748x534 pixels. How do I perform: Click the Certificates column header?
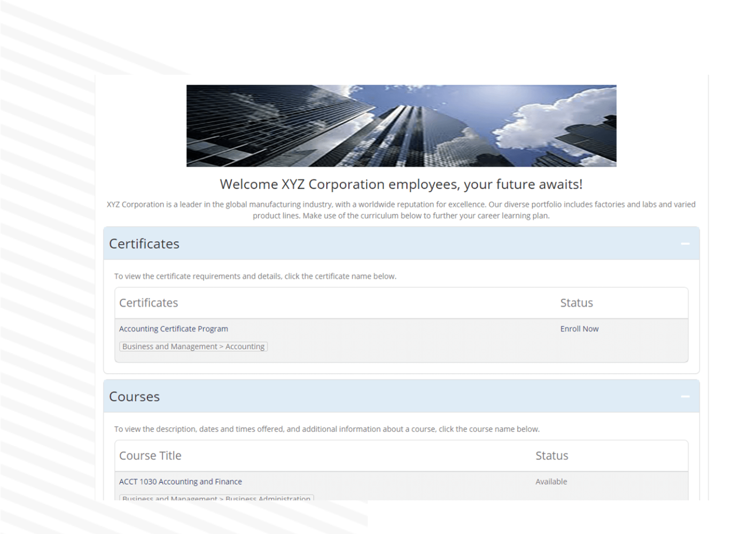click(149, 303)
